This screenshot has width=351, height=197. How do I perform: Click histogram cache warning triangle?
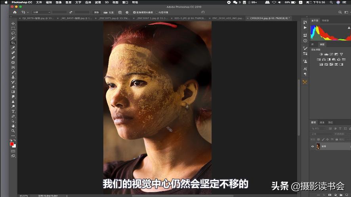tap(349, 28)
